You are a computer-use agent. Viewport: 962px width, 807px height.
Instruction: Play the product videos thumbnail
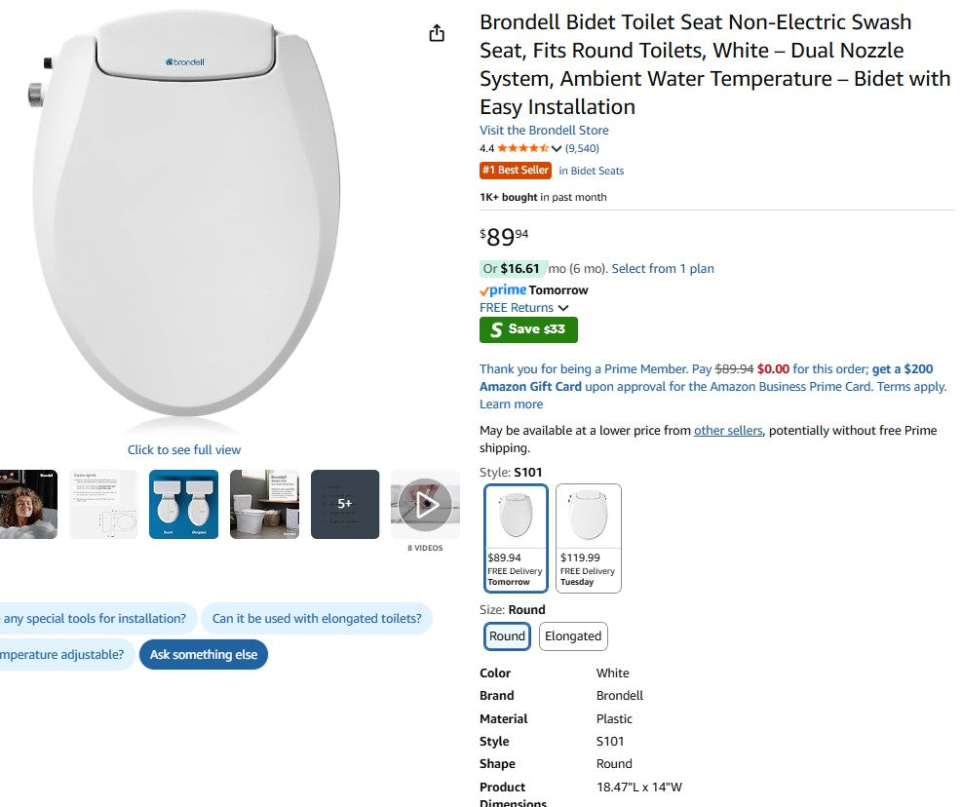click(425, 504)
